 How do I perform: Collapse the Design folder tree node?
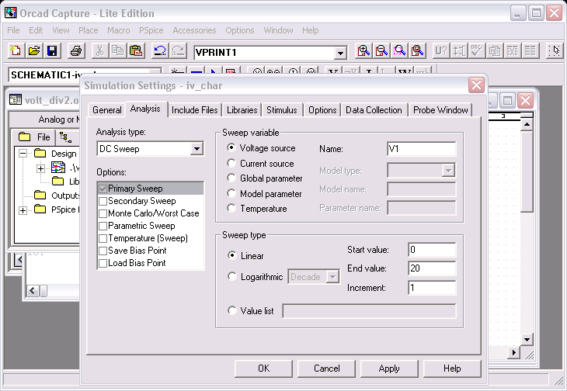[23, 154]
